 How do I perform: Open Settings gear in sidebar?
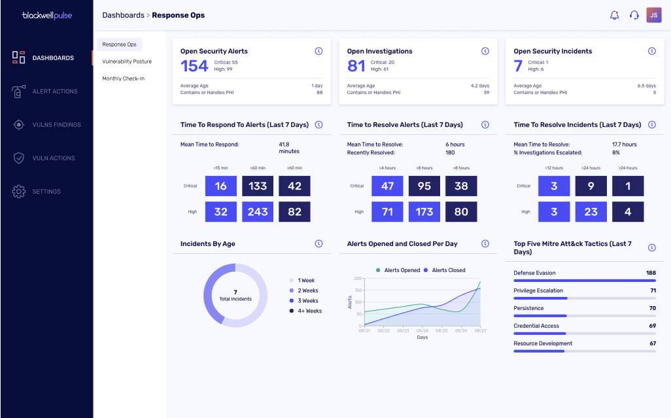(x=18, y=191)
